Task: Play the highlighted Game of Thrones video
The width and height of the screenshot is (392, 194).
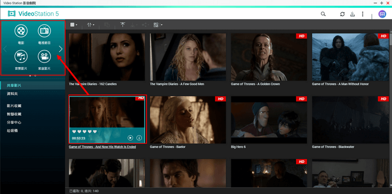Action: (130, 138)
